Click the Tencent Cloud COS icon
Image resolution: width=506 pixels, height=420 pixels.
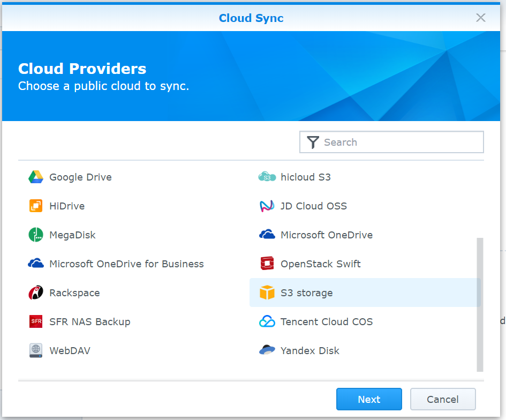[267, 322]
